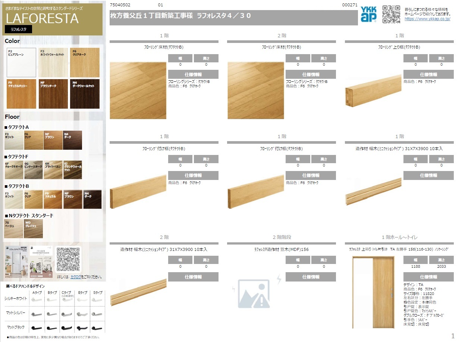Choose タフテクトA F6 クリア floor swatch
This screenshot has height=342, width=459.
pos(34,140)
